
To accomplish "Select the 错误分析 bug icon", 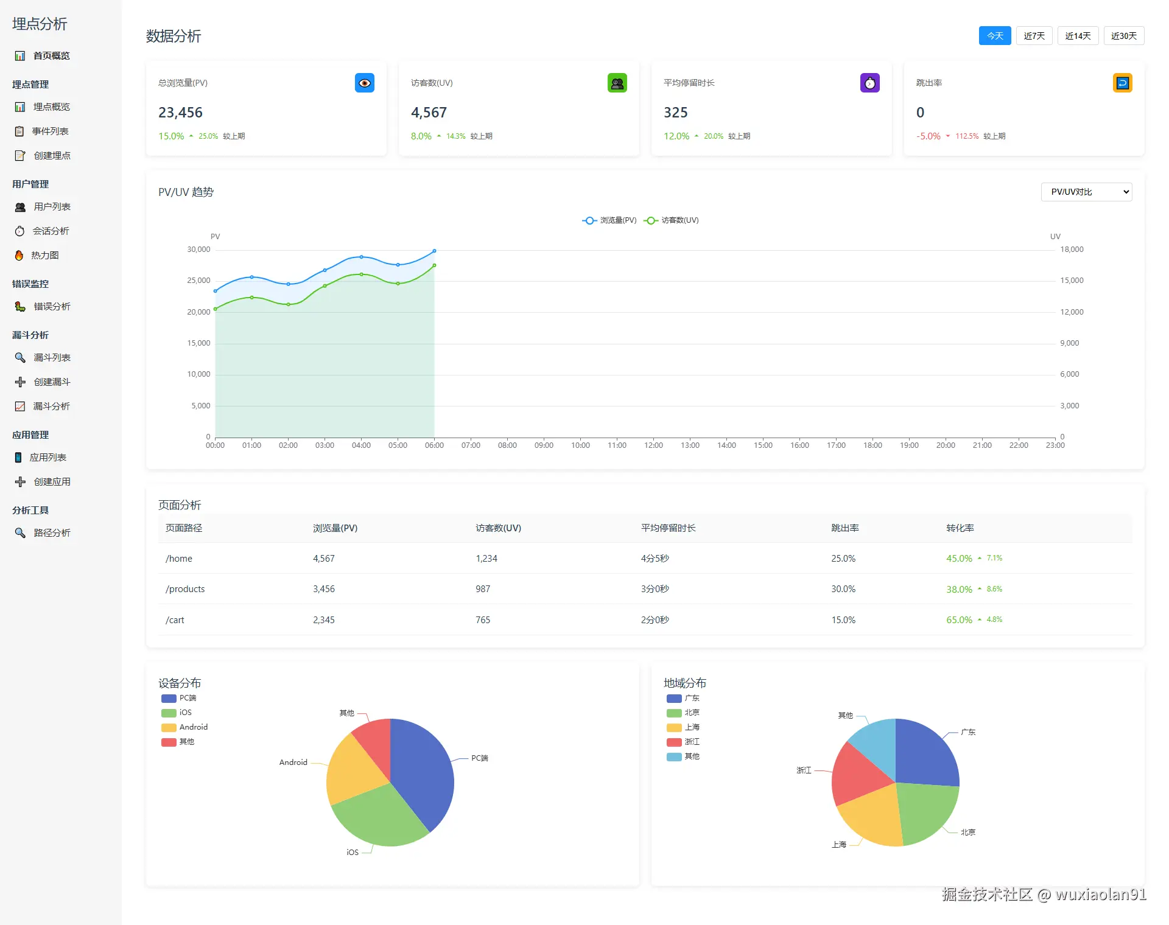I will (x=20, y=306).
